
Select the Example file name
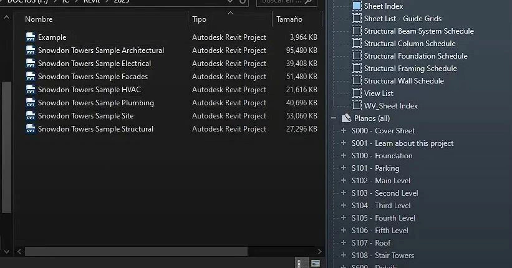pos(52,37)
